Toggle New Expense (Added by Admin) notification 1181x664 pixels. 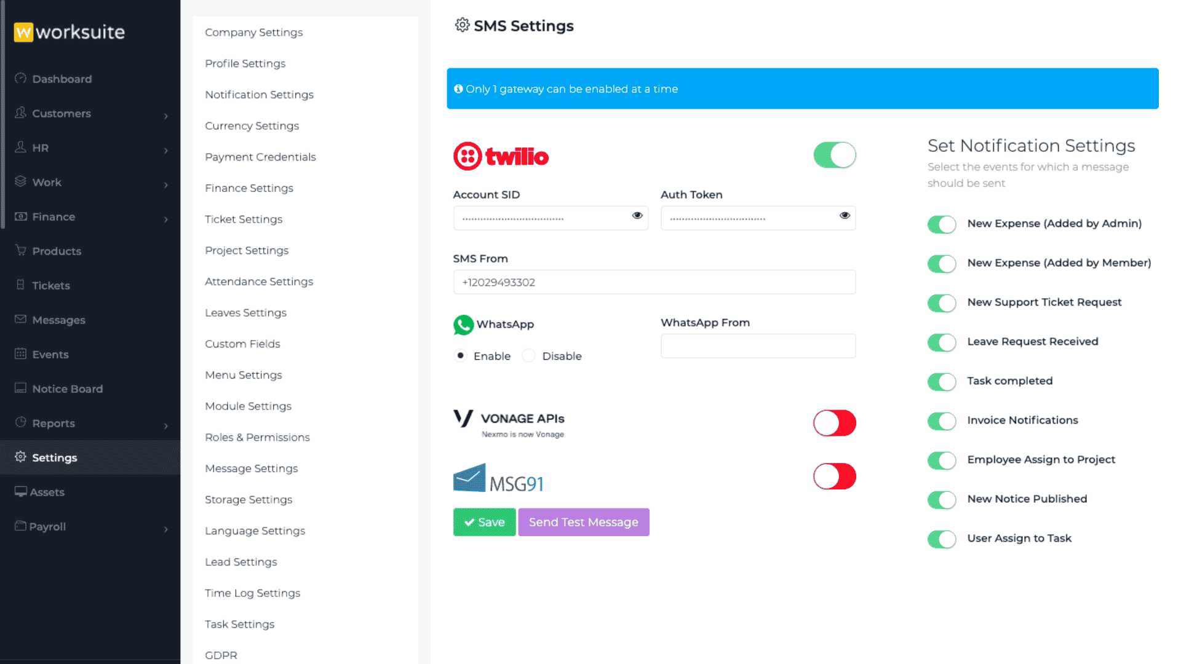tap(942, 224)
